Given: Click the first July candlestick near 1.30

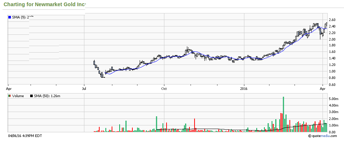Looking at the screenshot, I should click(x=94, y=62).
